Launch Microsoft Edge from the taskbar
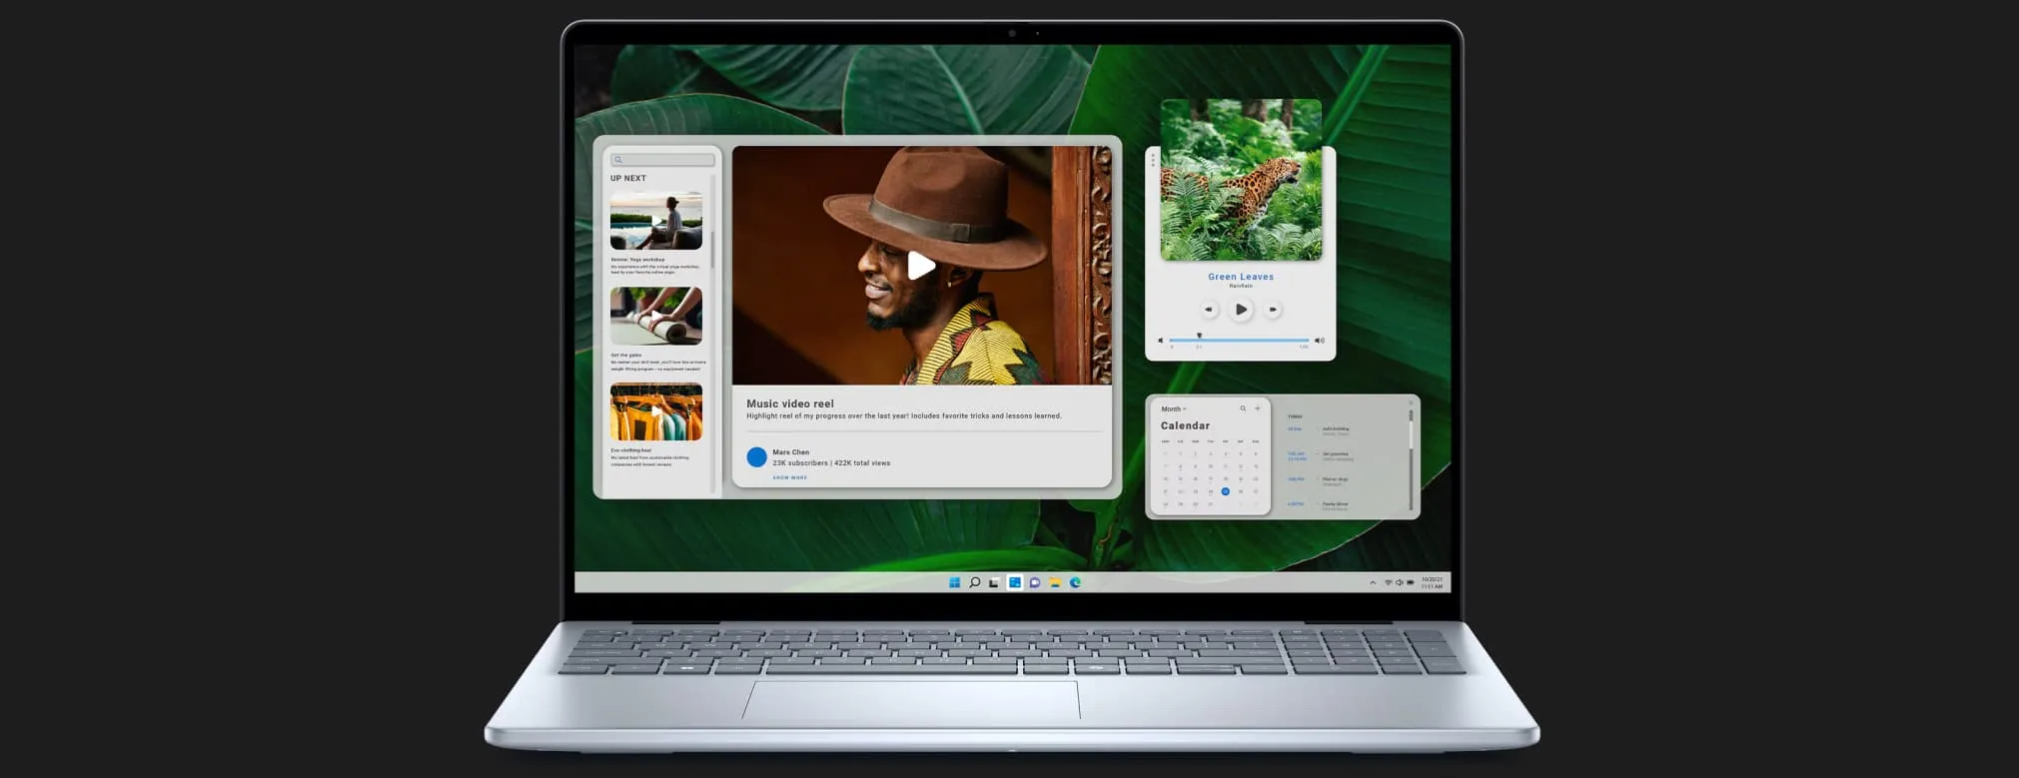Viewport: 2019px width, 778px height. click(1076, 582)
